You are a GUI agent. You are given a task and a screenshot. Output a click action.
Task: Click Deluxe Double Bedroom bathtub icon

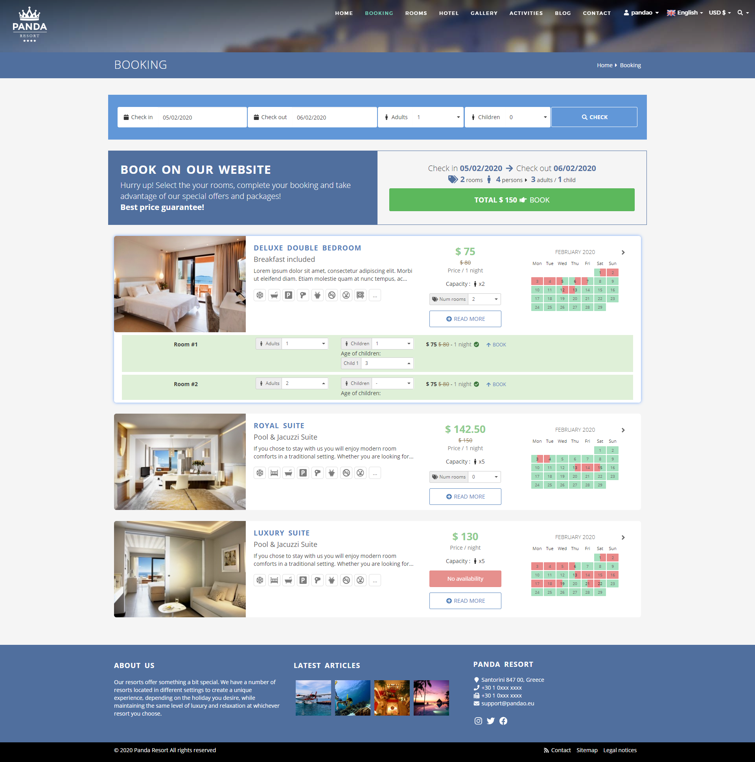[274, 295]
